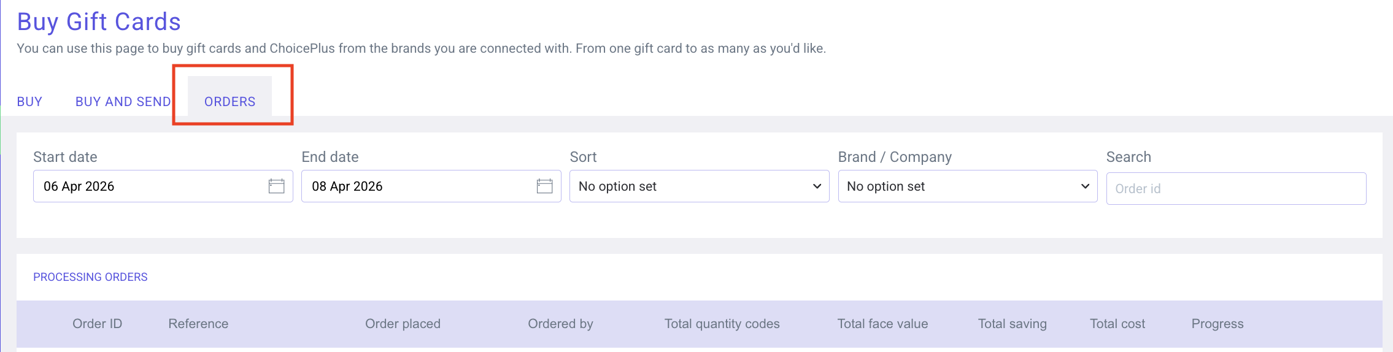Click the Progress column header
Screen dimensions: 1393x352
click(x=1217, y=324)
